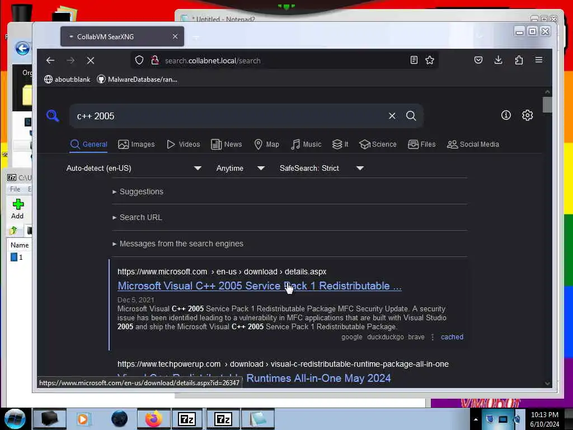
Task: Click the scrollbar down arrow
Action: point(547,384)
